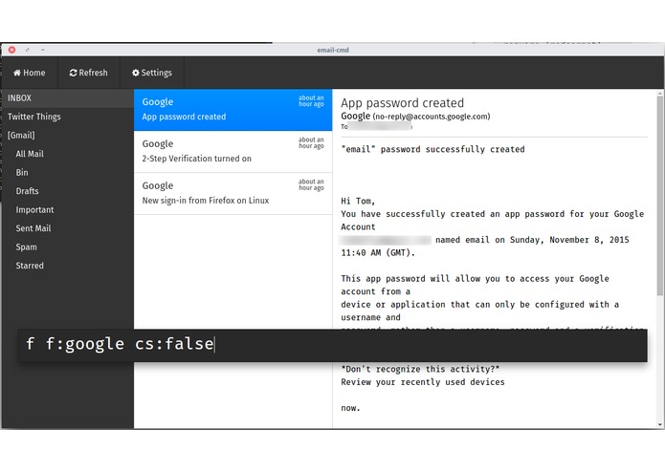The height and width of the screenshot is (472, 665).
Task: Open the Important folder
Action: pos(68,210)
